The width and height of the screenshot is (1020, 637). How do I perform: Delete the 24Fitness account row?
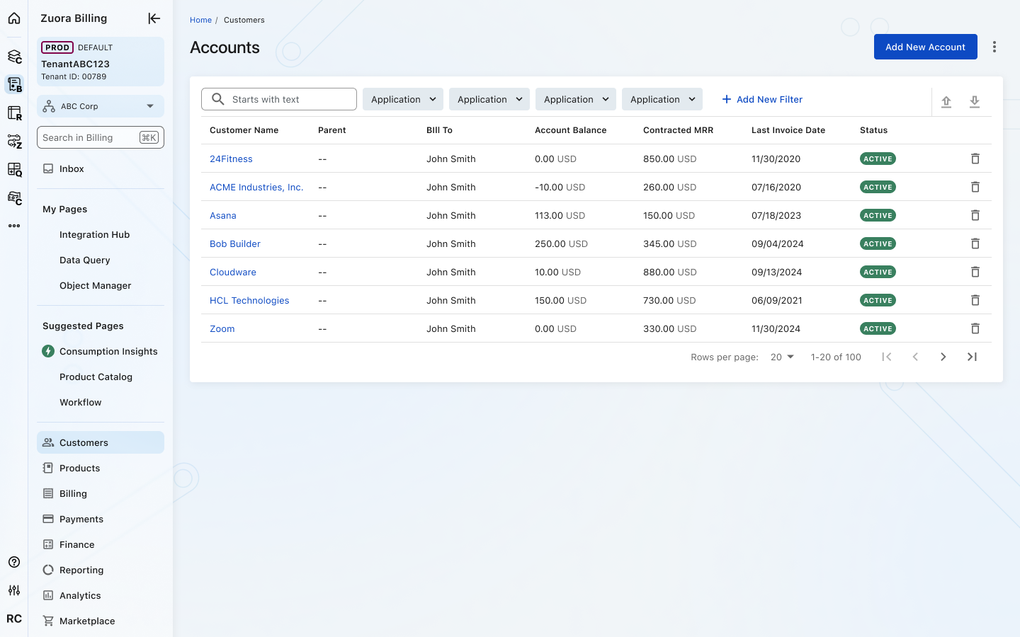point(975,159)
